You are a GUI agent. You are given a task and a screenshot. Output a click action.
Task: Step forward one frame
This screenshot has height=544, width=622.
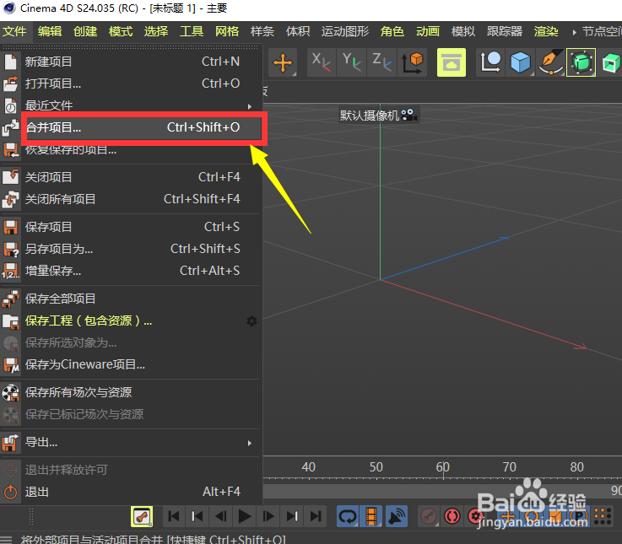click(x=268, y=516)
